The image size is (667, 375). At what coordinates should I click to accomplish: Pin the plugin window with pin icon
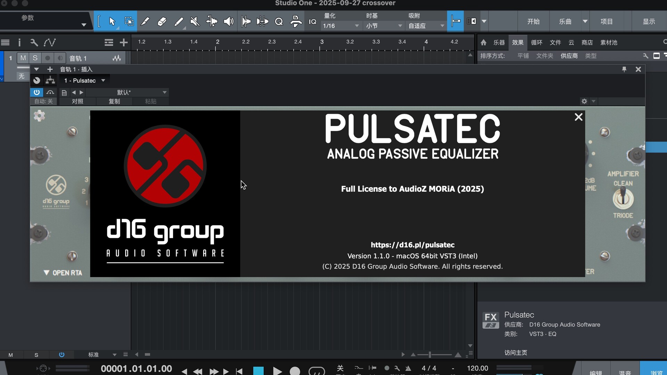coord(624,69)
